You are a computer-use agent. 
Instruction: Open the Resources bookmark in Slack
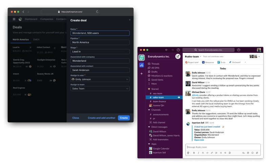[x=208, y=62]
